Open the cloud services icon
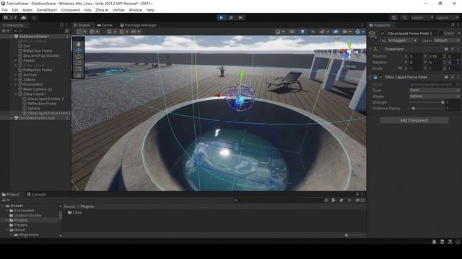 click(24, 17)
